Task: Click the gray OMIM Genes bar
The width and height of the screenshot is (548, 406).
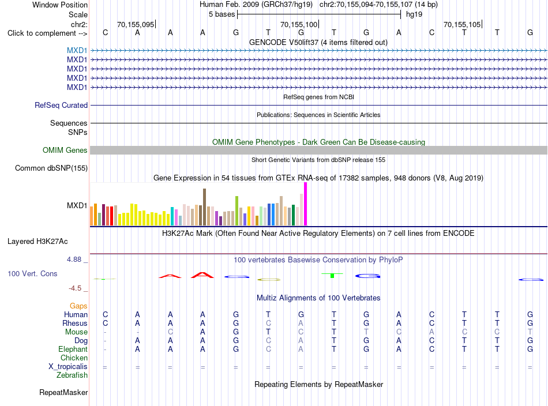Action: 318,151
